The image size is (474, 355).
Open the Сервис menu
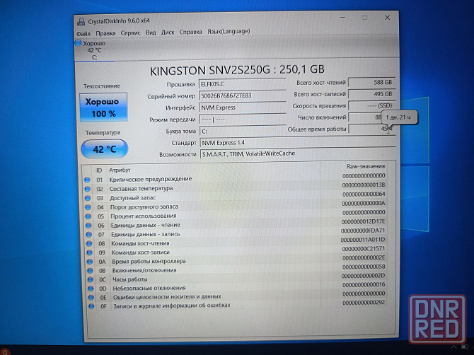(130, 33)
